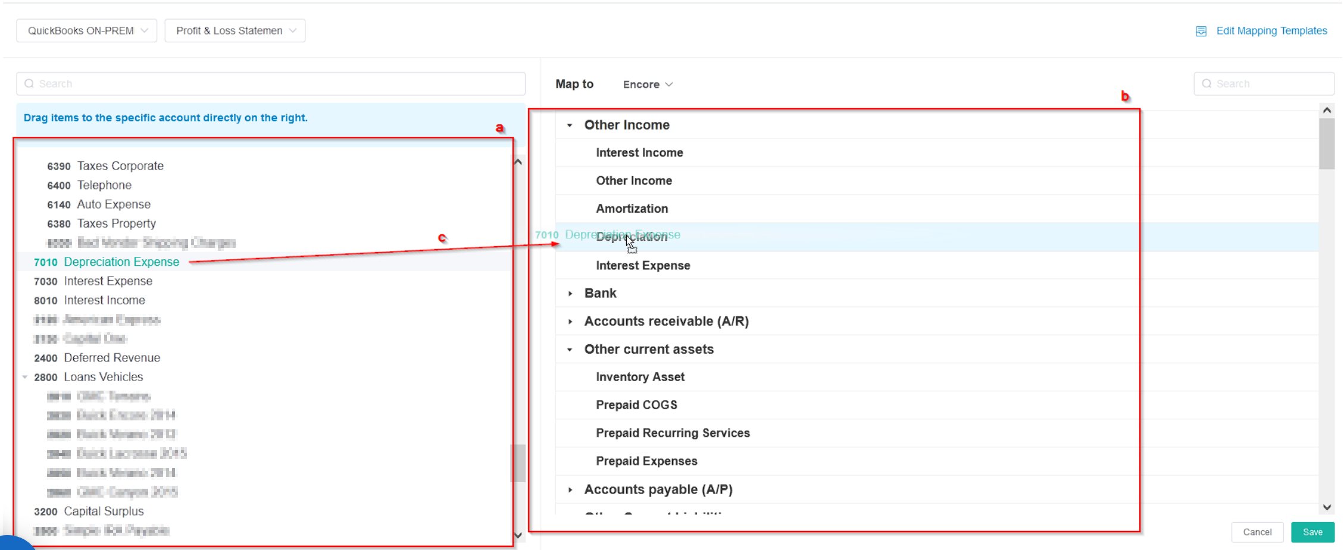Select the Prepaid Expenses target account
Screen dimensions: 1344x550
point(646,461)
